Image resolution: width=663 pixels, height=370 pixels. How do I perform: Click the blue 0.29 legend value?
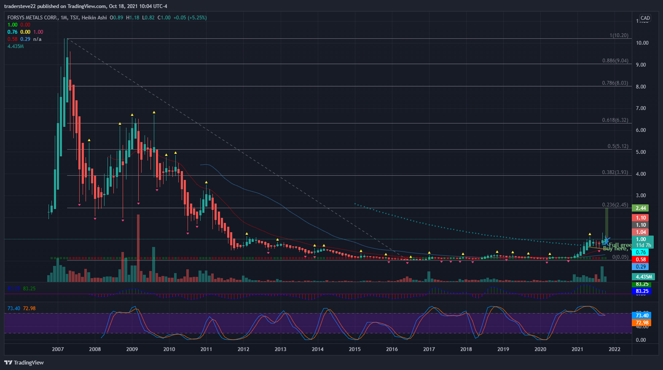click(x=25, y=39)
